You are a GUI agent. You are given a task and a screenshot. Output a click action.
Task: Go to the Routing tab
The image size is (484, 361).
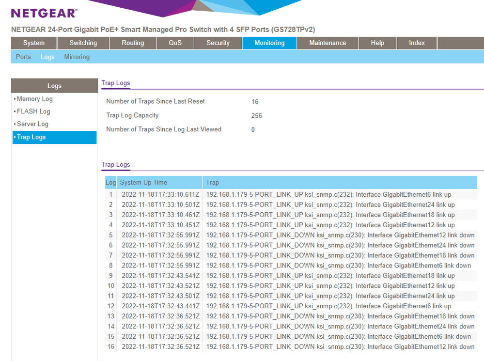click(x=133, y=43)
